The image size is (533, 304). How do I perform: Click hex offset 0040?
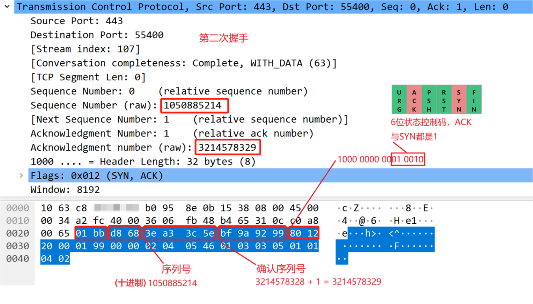click(17, 259)
